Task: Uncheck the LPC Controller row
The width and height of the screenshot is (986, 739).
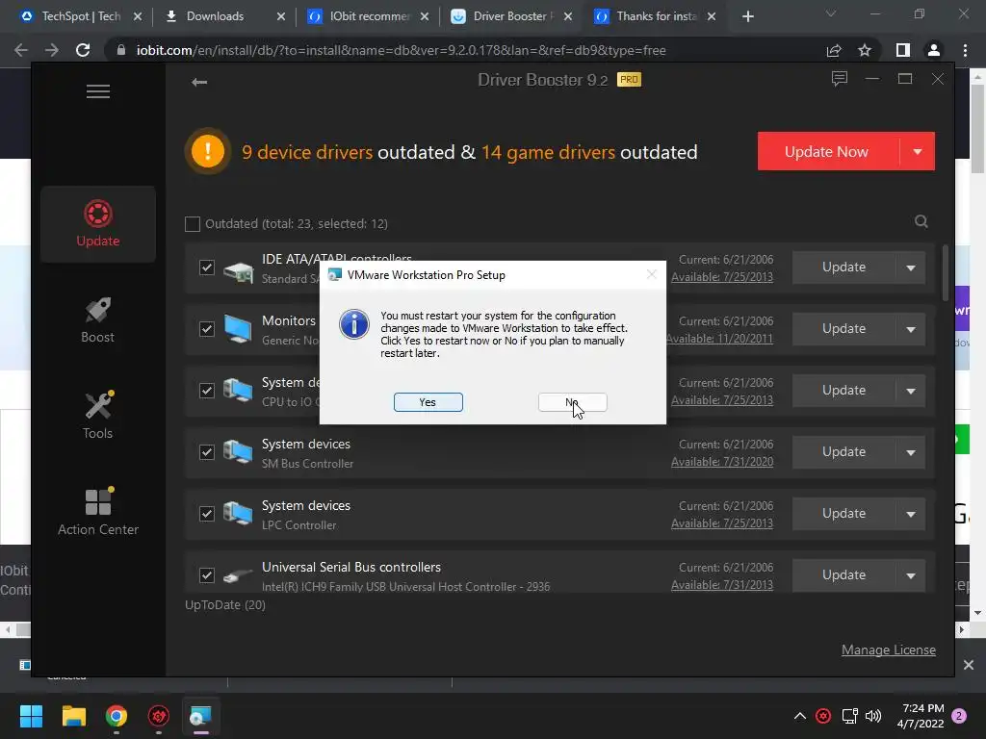Action: point(207,514)
